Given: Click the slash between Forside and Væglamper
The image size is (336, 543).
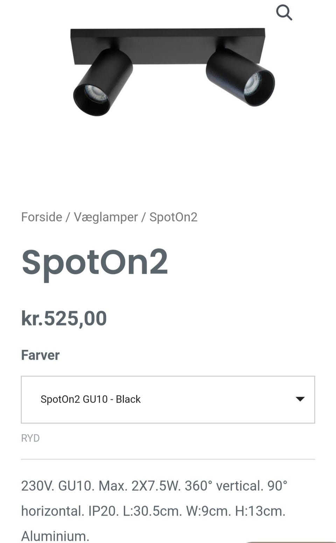Looking at the screenshot, I should pyautogui.click(x=68, y=217).
